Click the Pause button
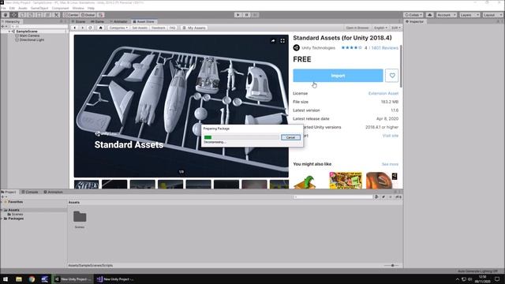The image size is (505, 284). 247,15
